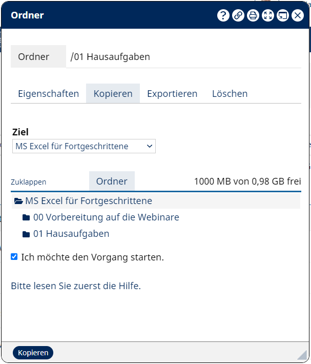This screenshot has height=364, width=311.
Task: Click the fullscreen expand arrows icon
Action: point(267,15)
